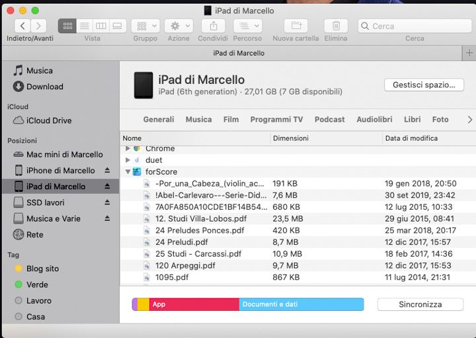Viewport: 476px width, 338px height.
Task: Sort by Nome column header
Action: (195, 138)
